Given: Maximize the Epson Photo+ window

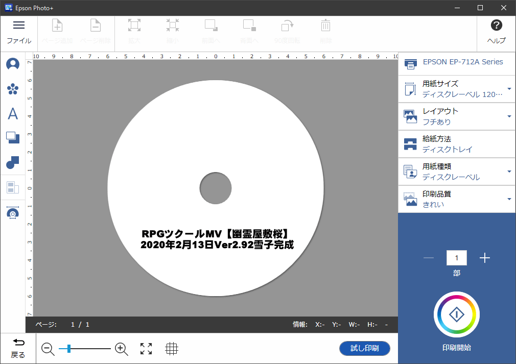Looking at the screenshot, I should tap(480, 8).
